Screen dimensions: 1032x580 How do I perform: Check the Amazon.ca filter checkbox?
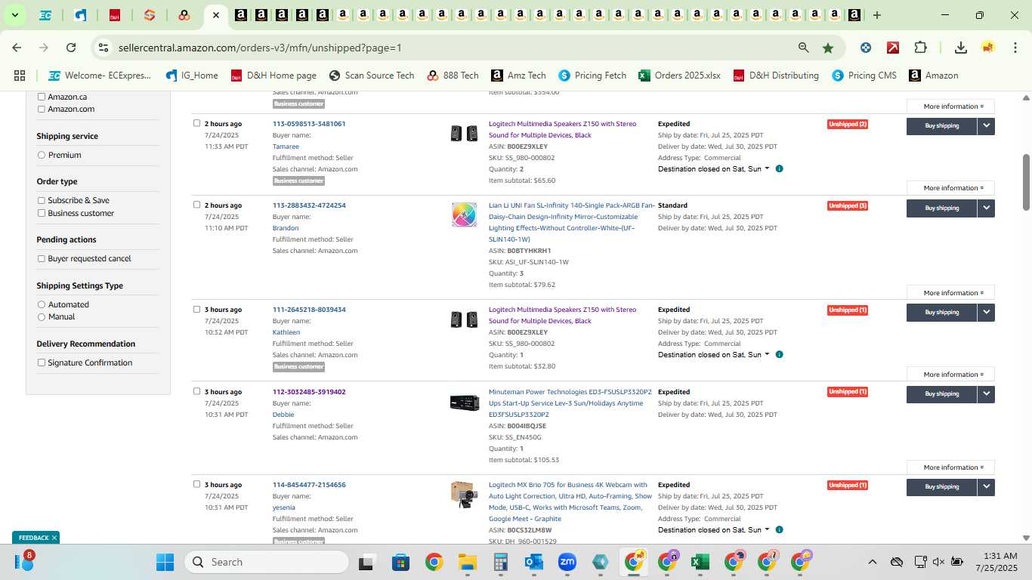pos(42,97)
